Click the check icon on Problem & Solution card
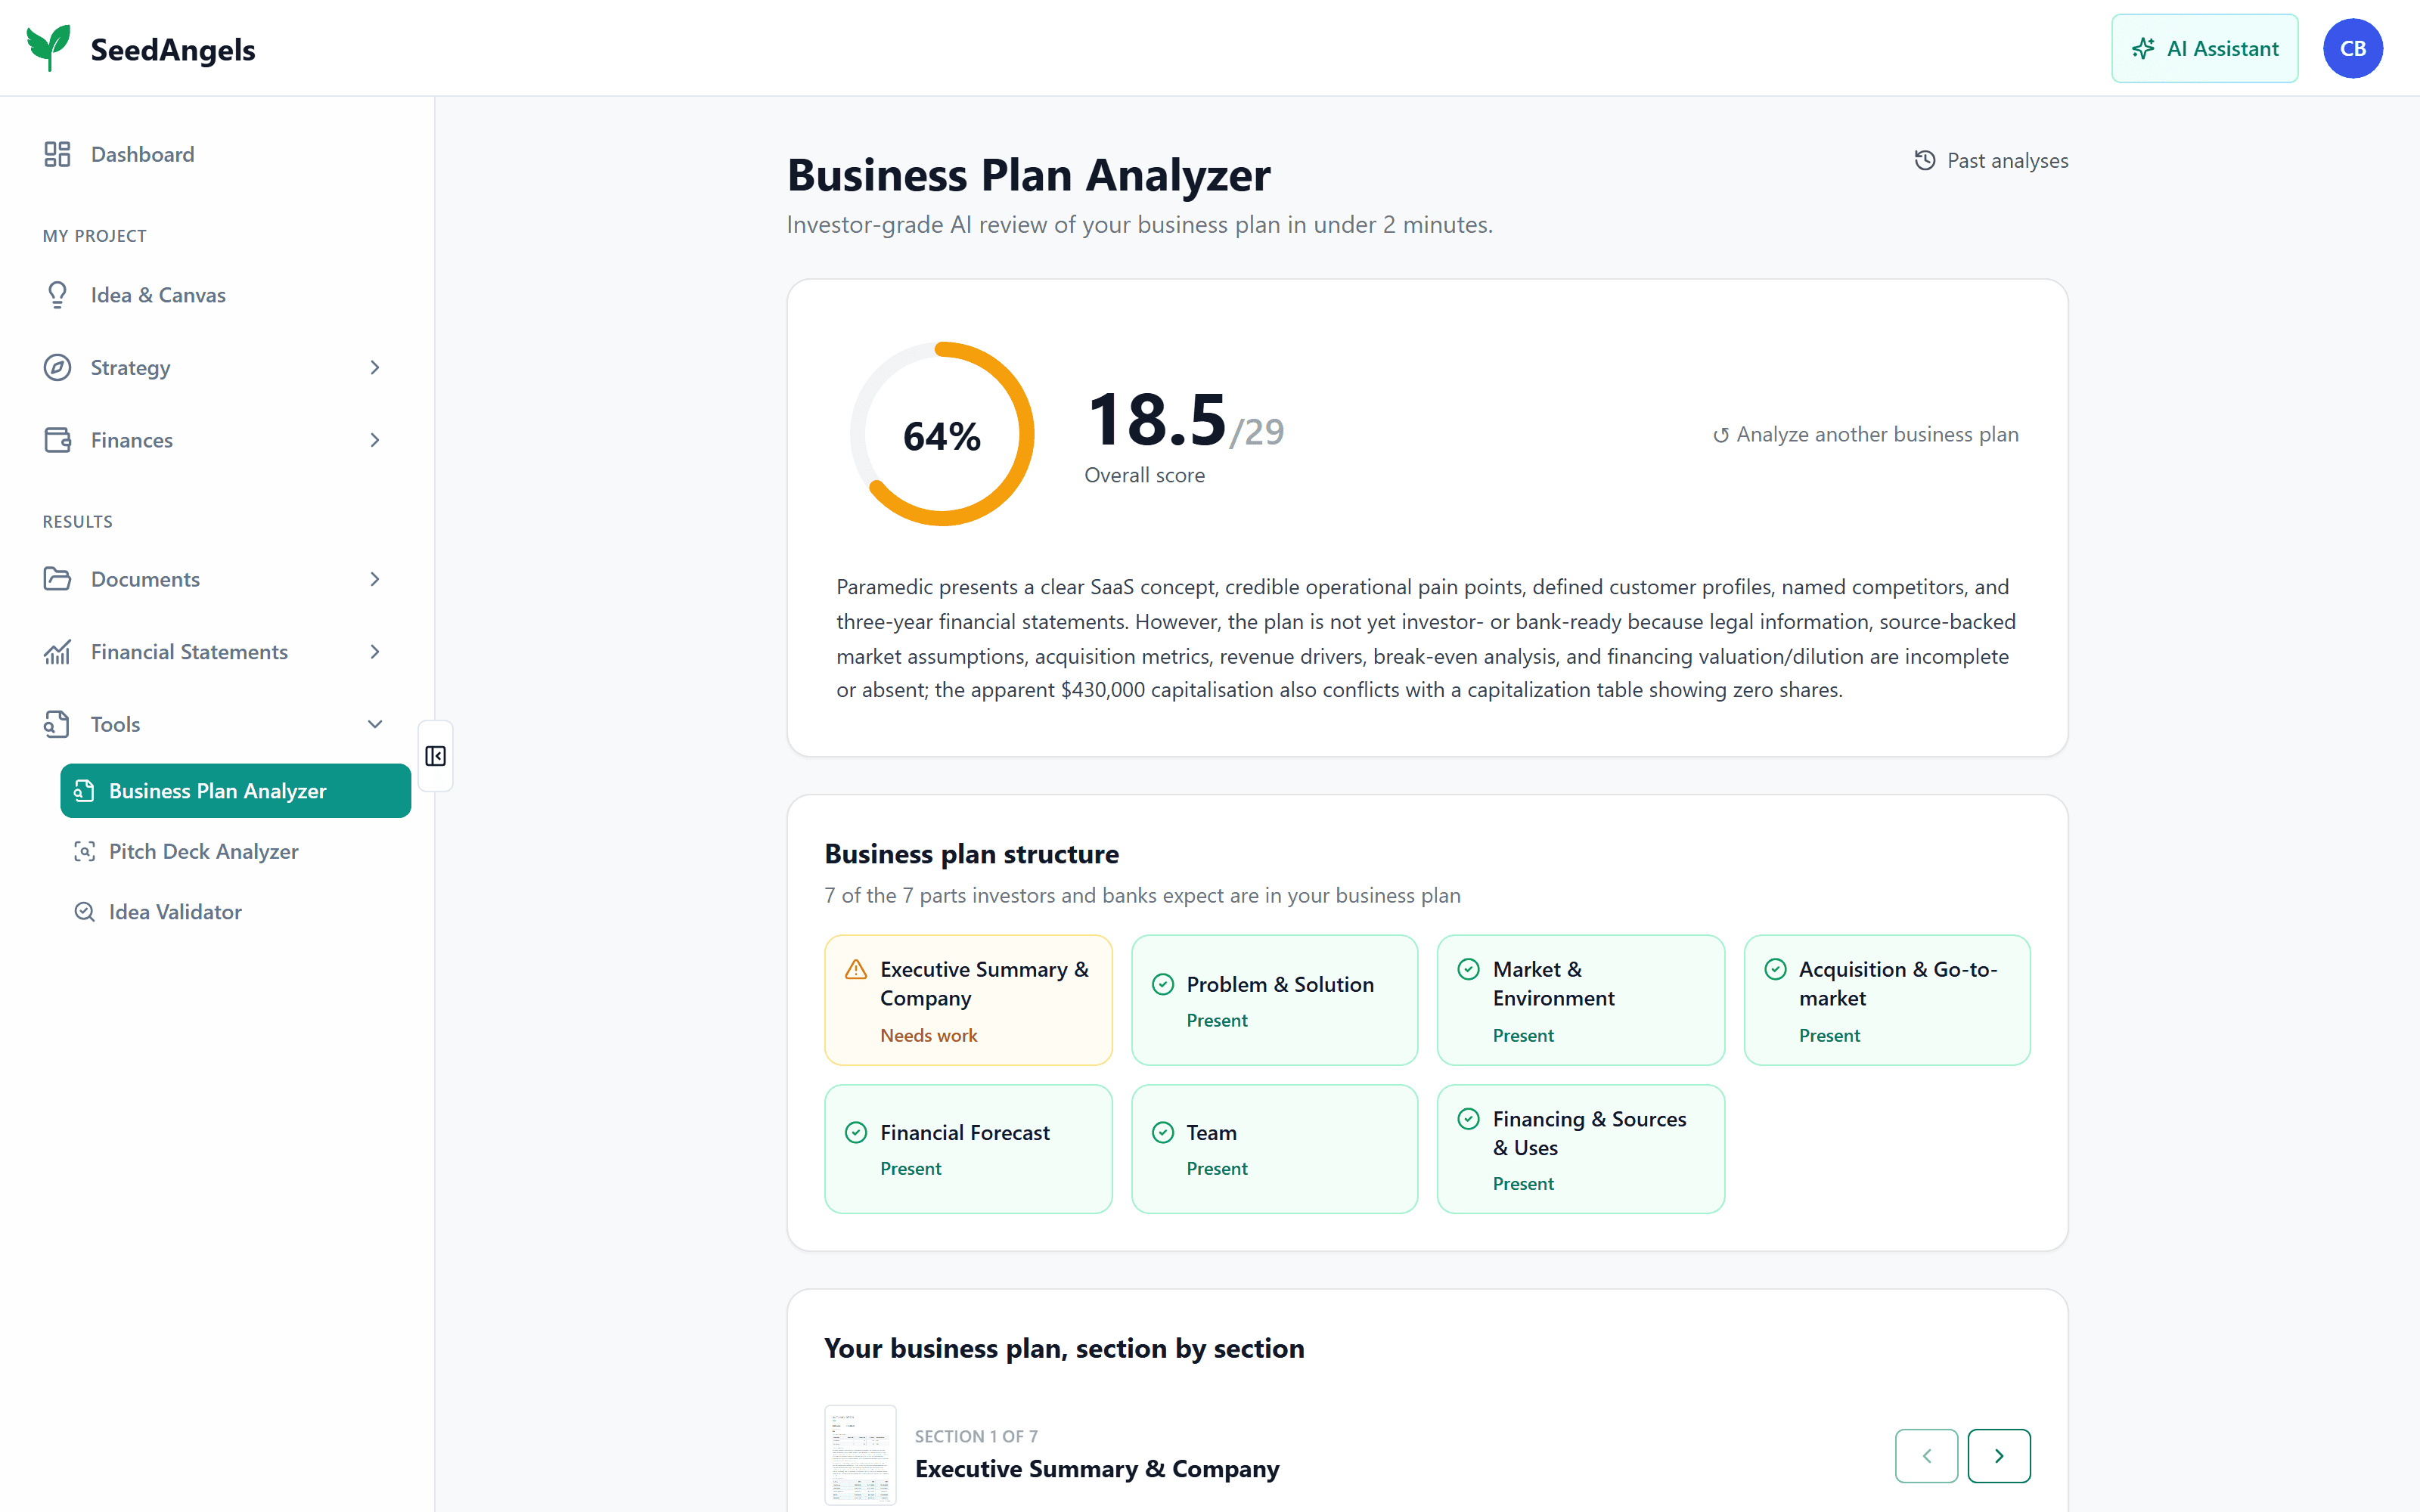 point(1163,984)
